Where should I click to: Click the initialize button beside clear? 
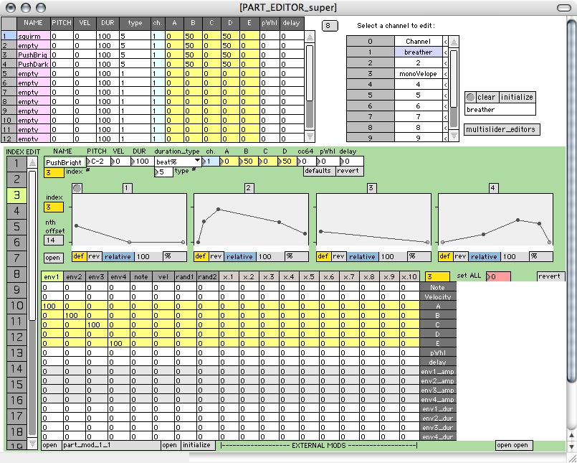tap(518, 97)
